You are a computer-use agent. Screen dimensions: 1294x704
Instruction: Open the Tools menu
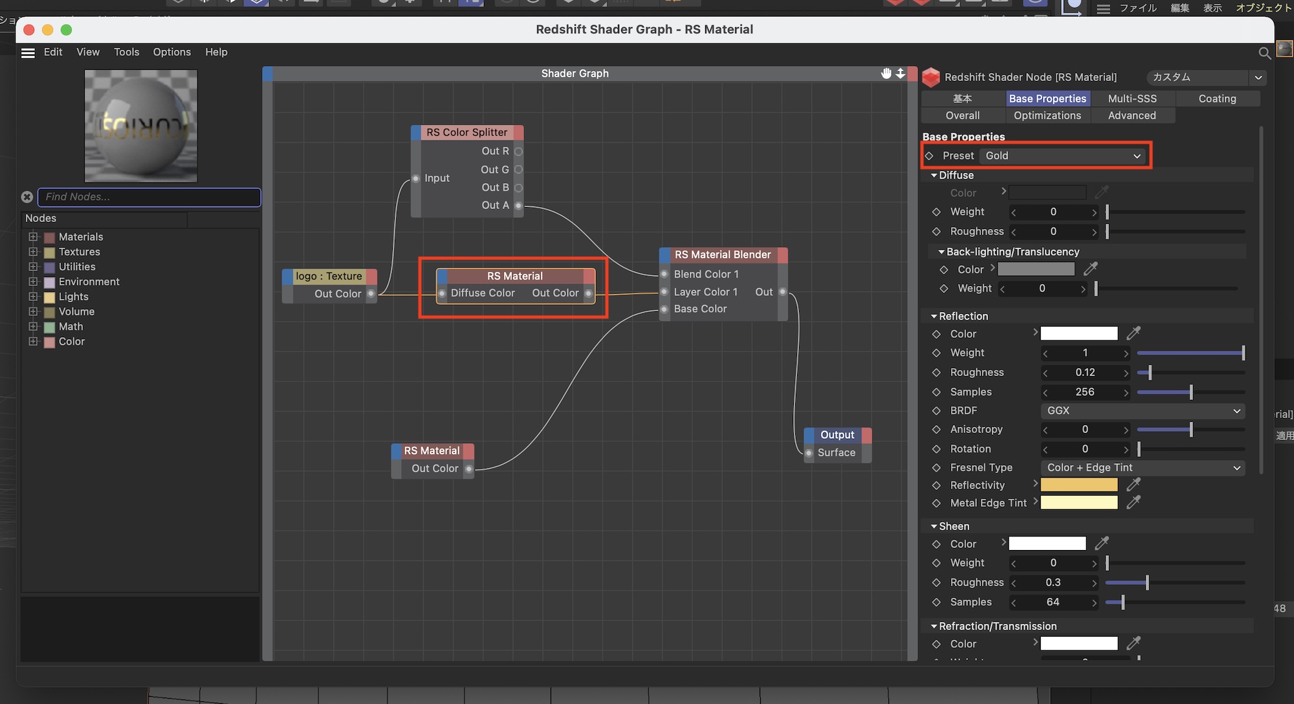[126, 52]
